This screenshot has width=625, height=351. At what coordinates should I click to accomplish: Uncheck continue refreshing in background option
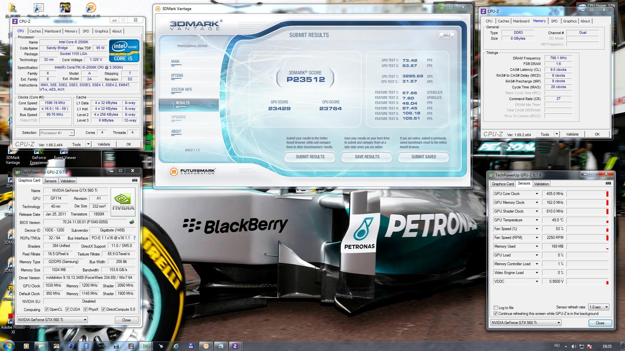[x=495, y=314]
